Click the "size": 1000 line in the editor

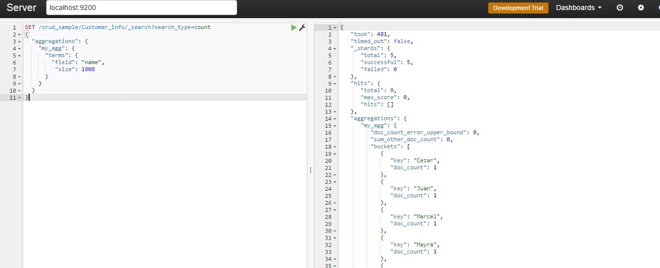click(75, 70)
